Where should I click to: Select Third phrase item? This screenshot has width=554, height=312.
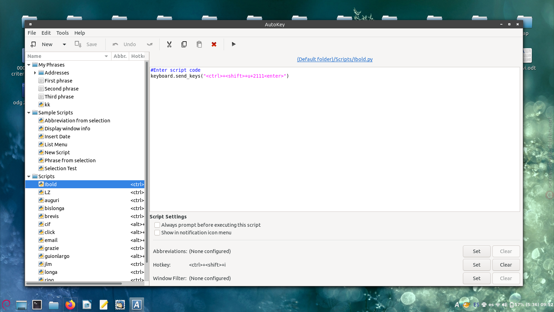pos(59,97)
